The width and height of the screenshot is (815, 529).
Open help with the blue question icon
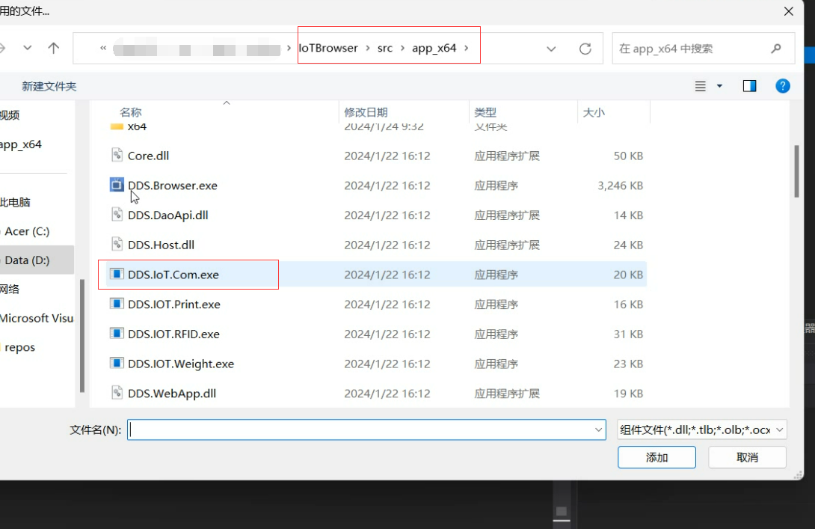click(782, 86)
